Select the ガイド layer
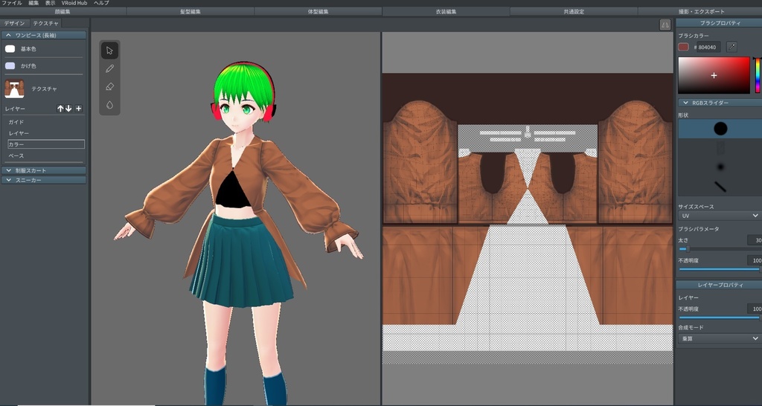 [x=16, y=121]
